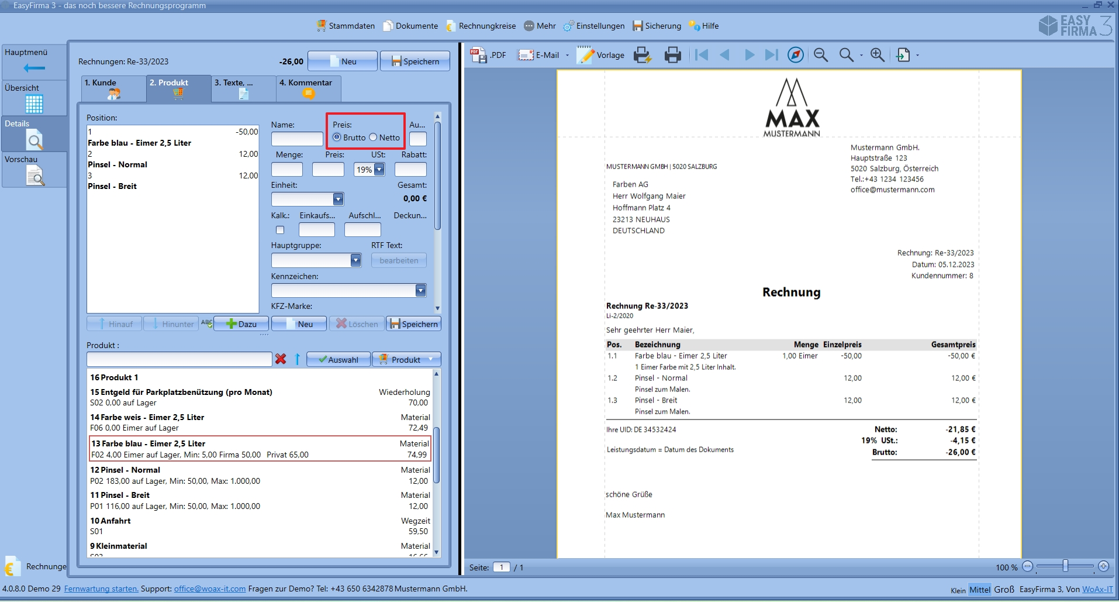
Task: Expand the USt 19% dropdown
Action: (x=379, y=170)
